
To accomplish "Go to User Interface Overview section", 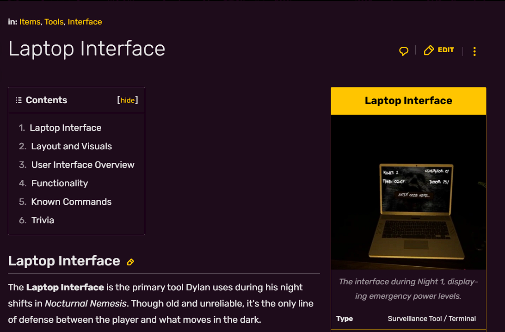I will tap(83, 165).
